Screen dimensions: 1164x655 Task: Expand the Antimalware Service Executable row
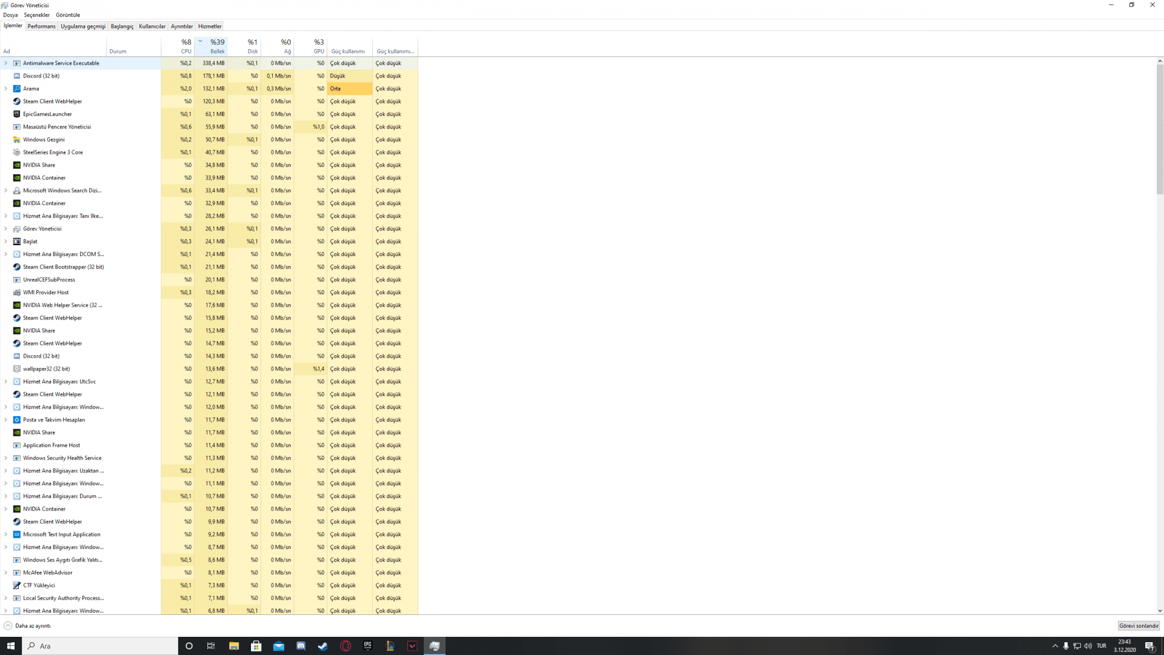pos(6,63)
